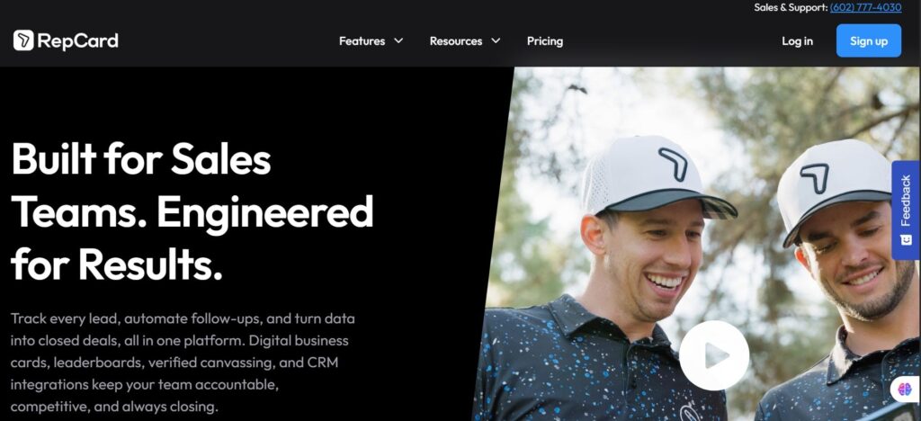Click the logo on the left man's cap
The width and height of the screenshot is (921, 421).
pos(673,164)
